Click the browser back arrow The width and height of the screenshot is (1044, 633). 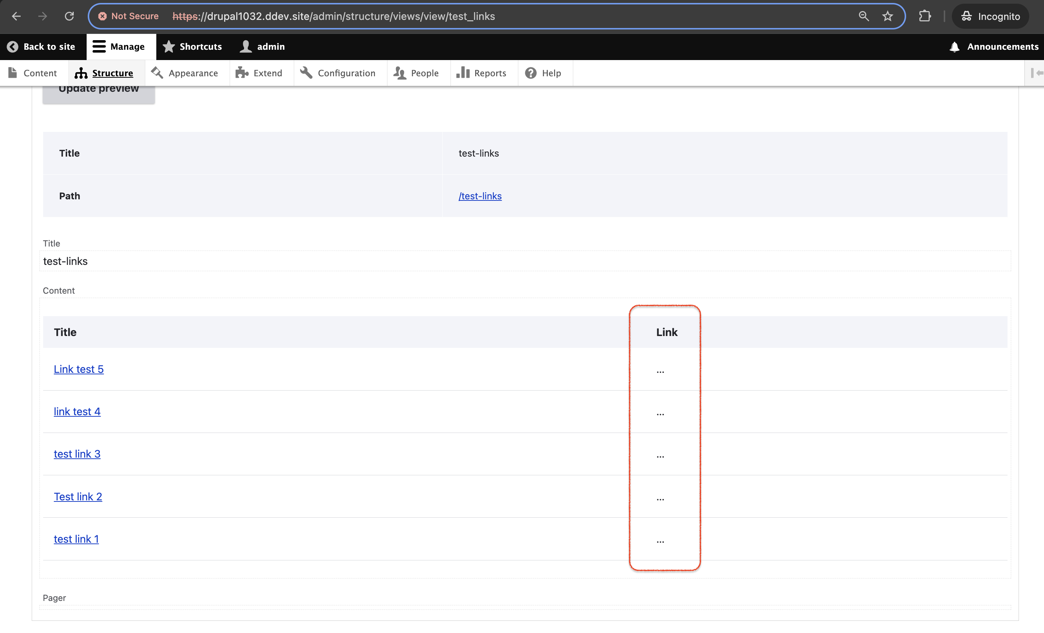point(16,16)
